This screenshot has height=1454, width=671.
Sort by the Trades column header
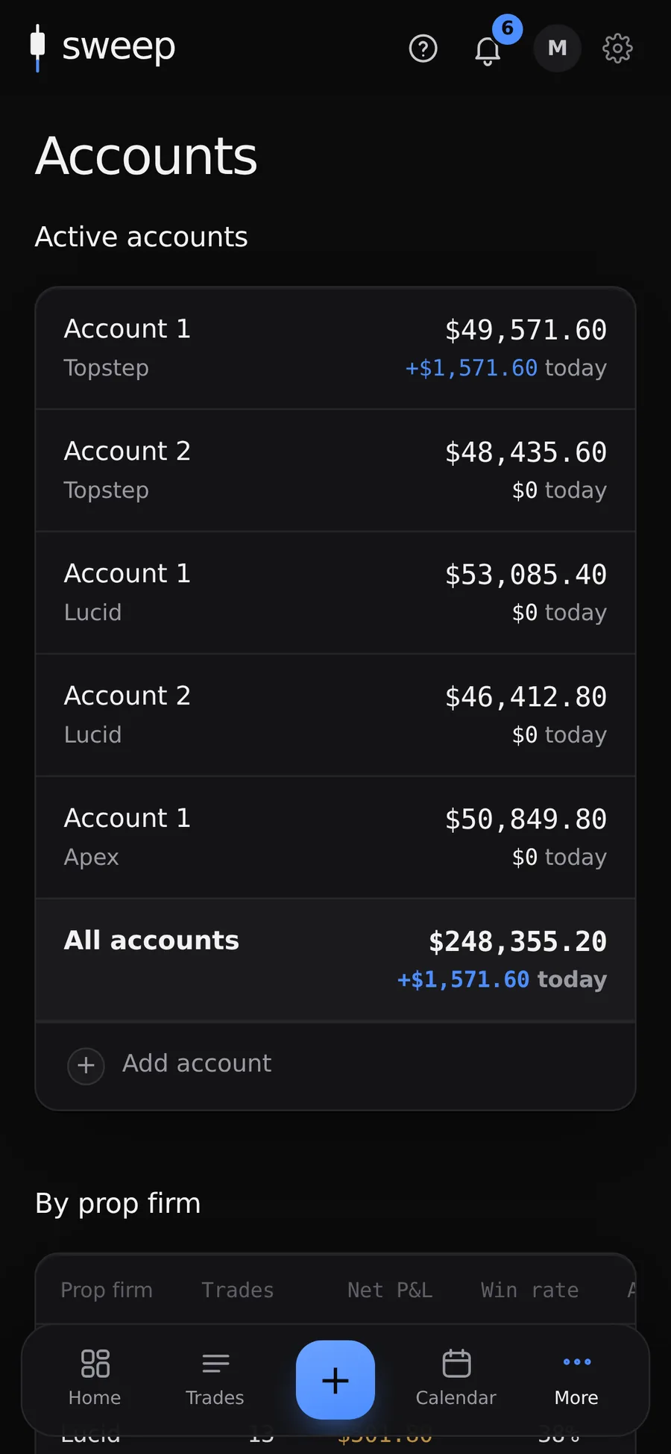point(238,1290)
